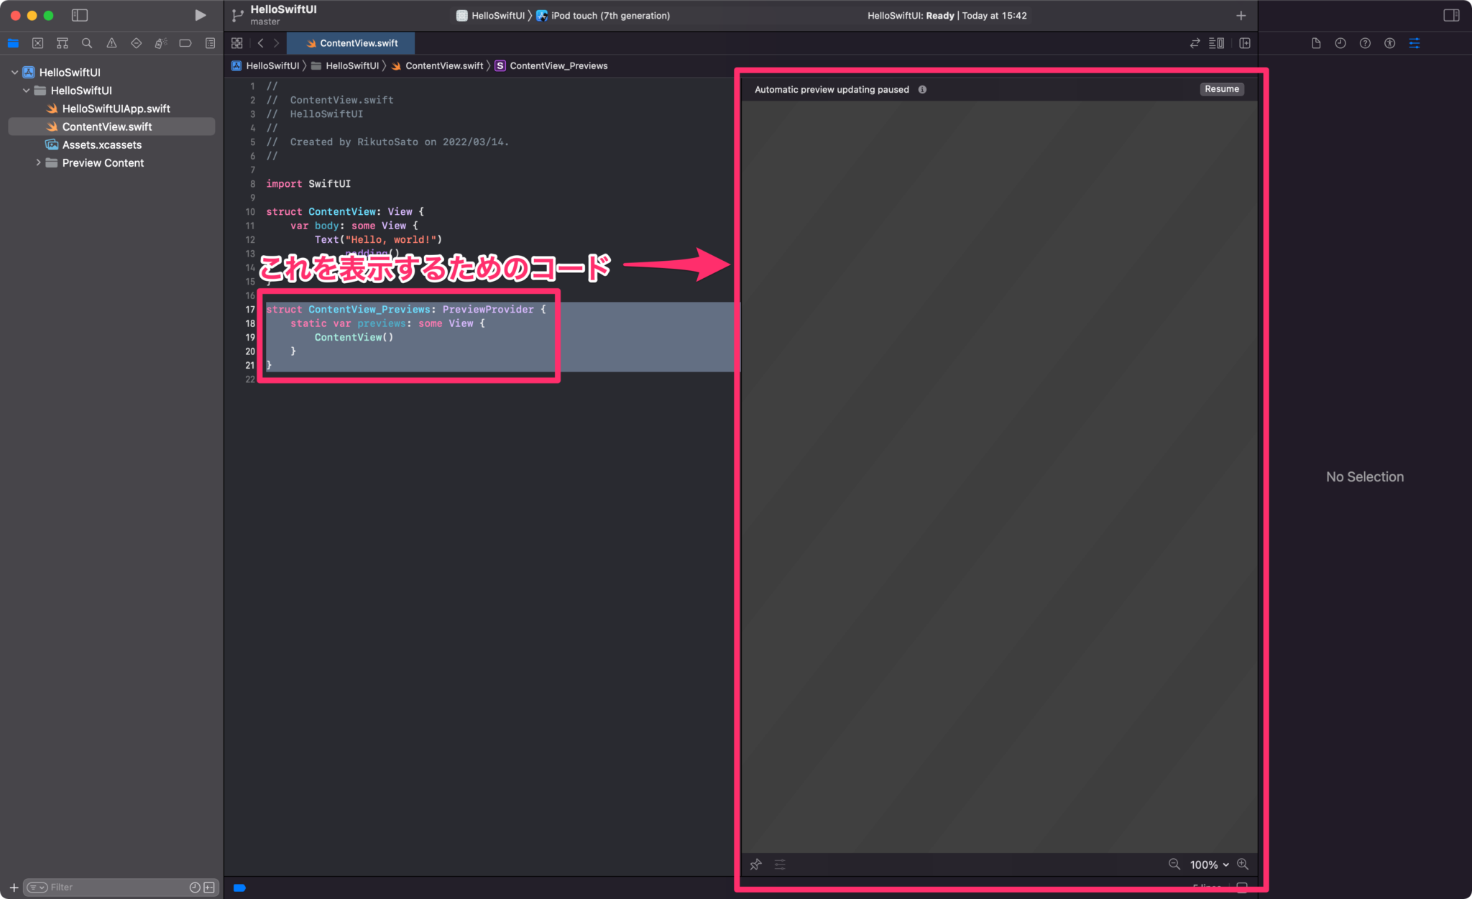
Task: Show the Attributes inspector
Action: pyautogui.click(x=1414, y=43)
